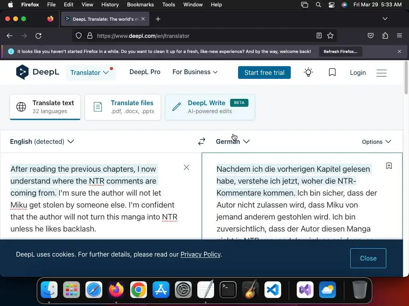This screenshot has height=306, width=409.
Task: Open Terminal from the dock
Action: [228, 290]
